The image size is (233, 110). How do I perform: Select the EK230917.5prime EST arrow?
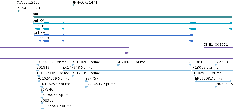[x=87, y=87]
